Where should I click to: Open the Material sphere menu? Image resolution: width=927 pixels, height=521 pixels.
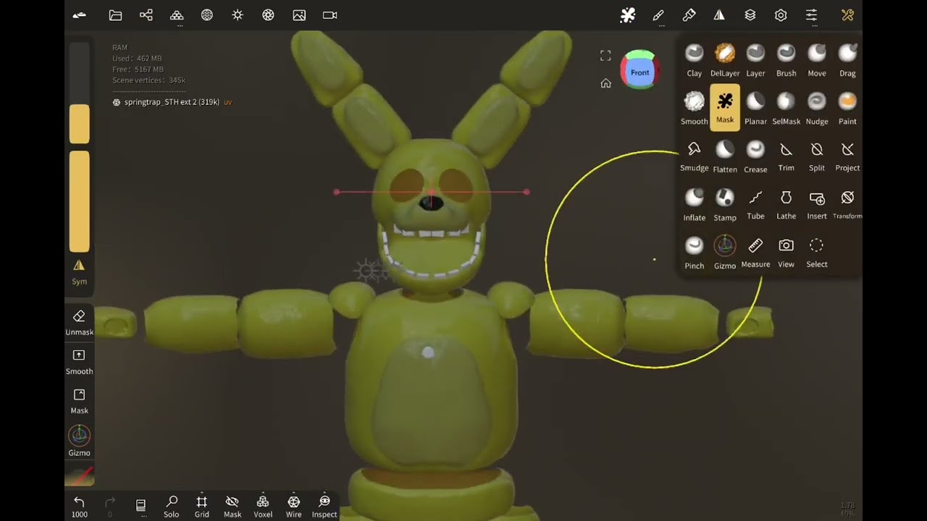[x=207, y=15]
